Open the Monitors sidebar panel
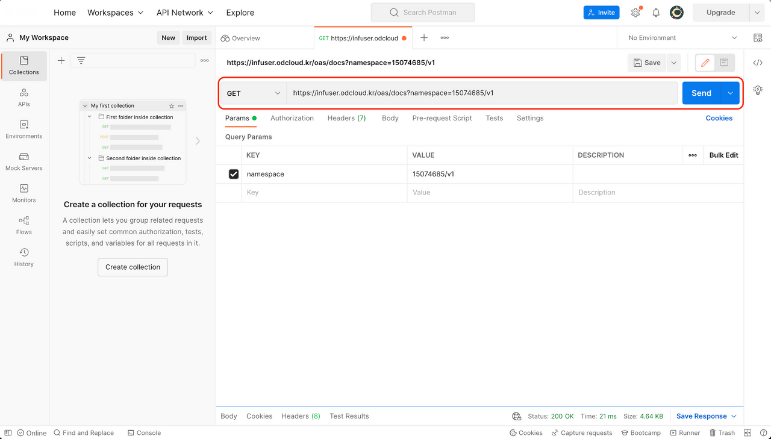 [24, 194]
